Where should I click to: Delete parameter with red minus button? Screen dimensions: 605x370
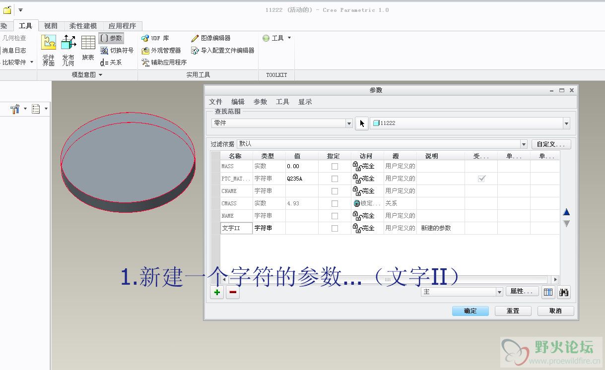pyautogui.click(x=233, y=292)
